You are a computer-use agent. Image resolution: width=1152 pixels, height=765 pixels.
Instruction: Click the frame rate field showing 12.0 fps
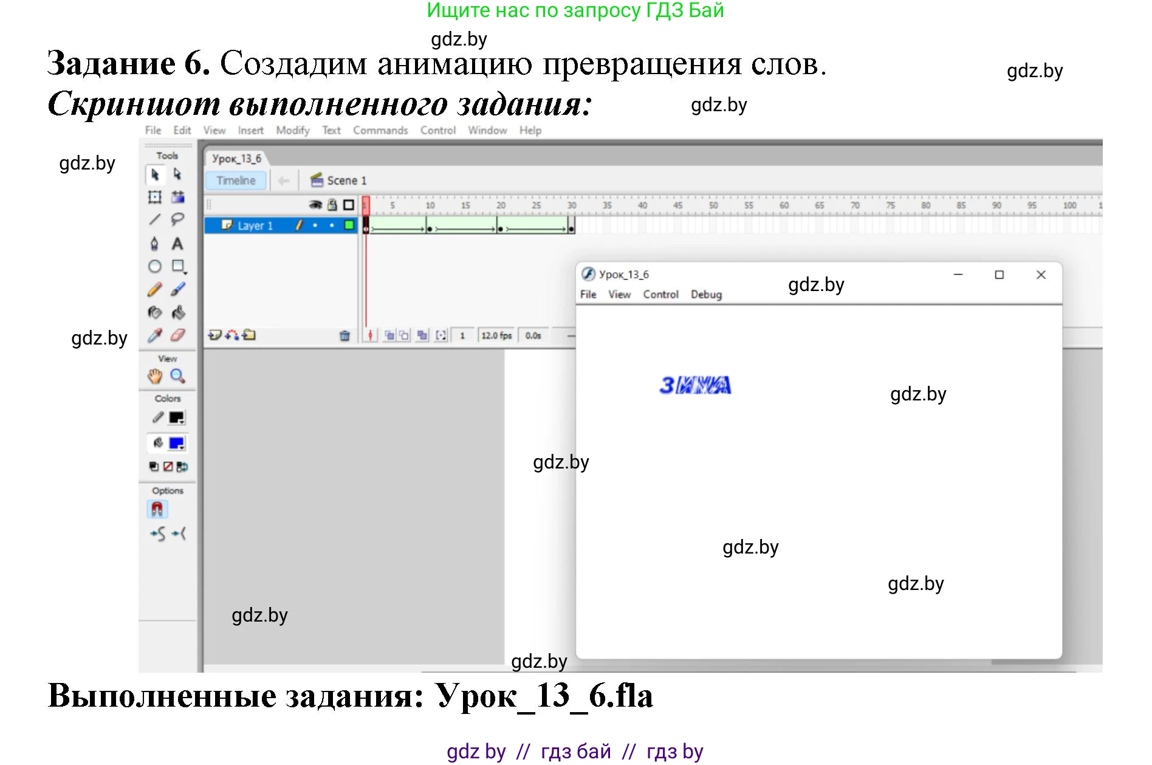click(496, 335)
